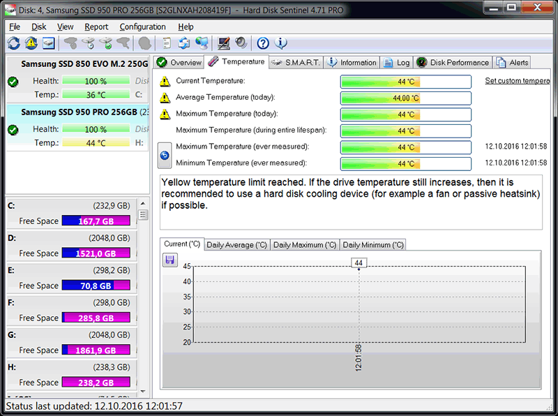
Task: Open help with the question mark icon
Action: (x=263, y=43)
